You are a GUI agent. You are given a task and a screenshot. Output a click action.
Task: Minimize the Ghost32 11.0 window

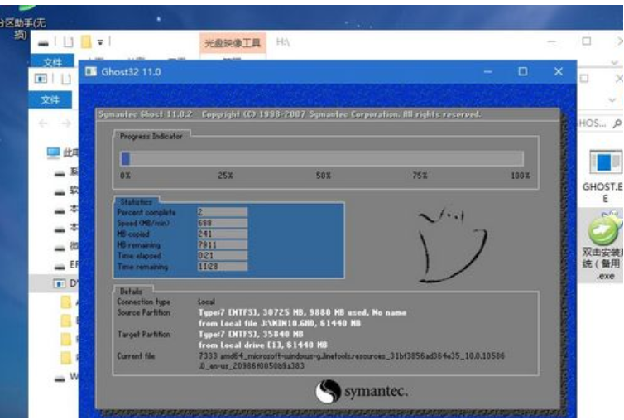488,72
